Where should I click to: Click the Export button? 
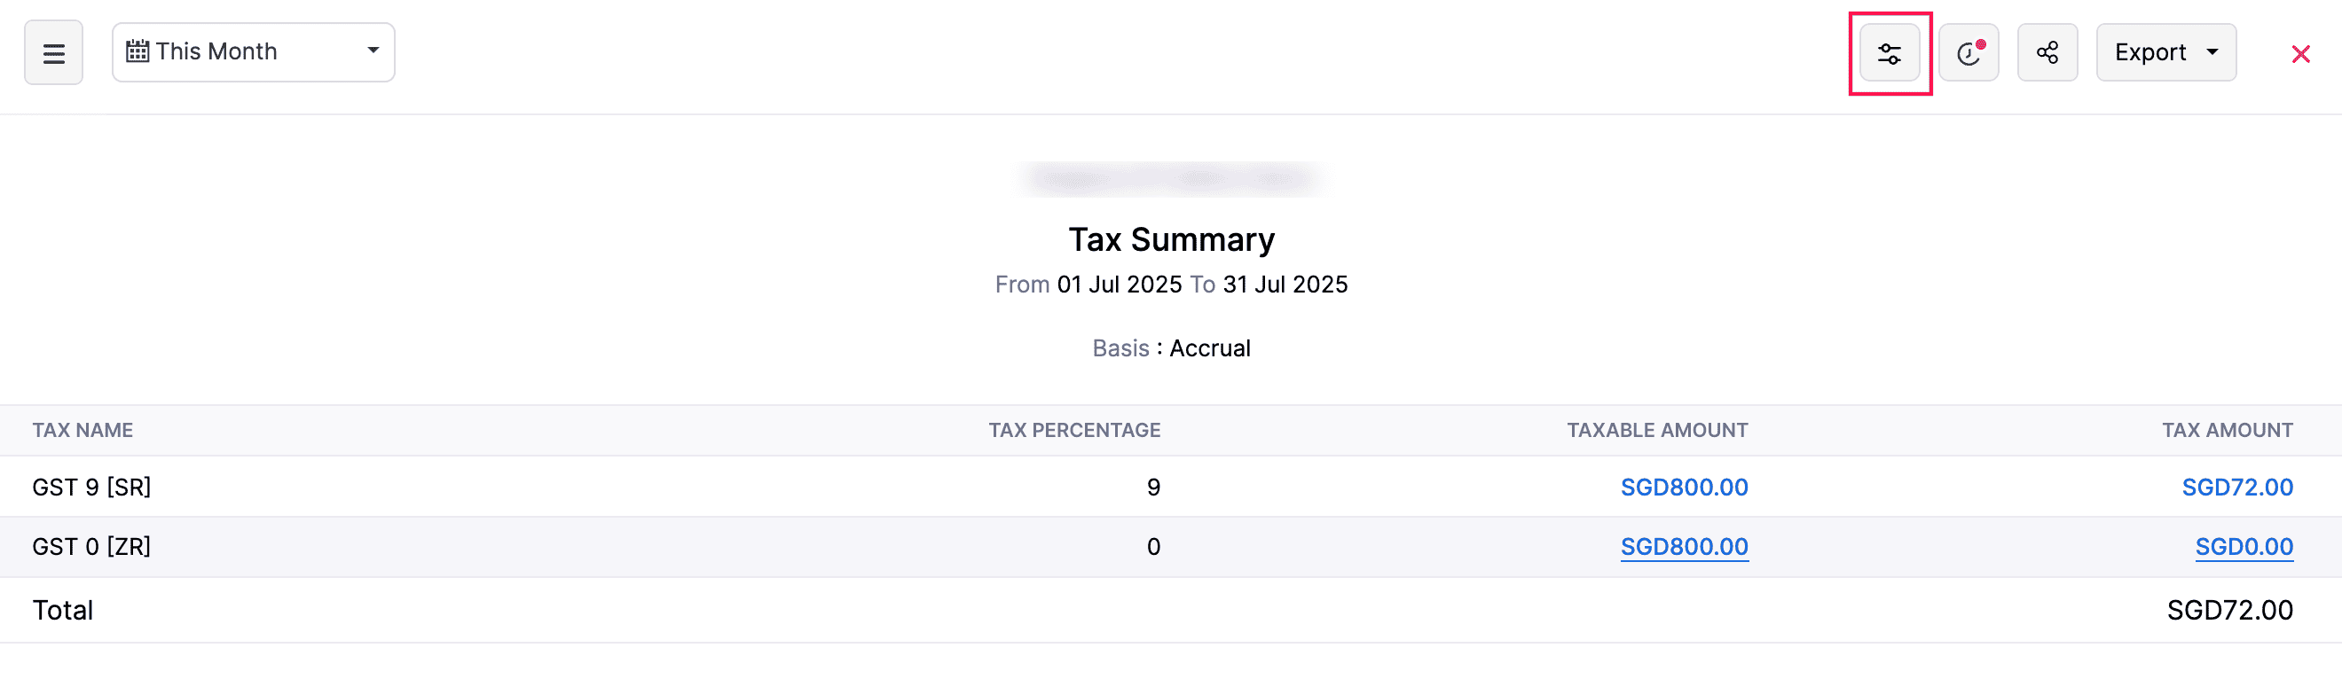point(2151,51)
